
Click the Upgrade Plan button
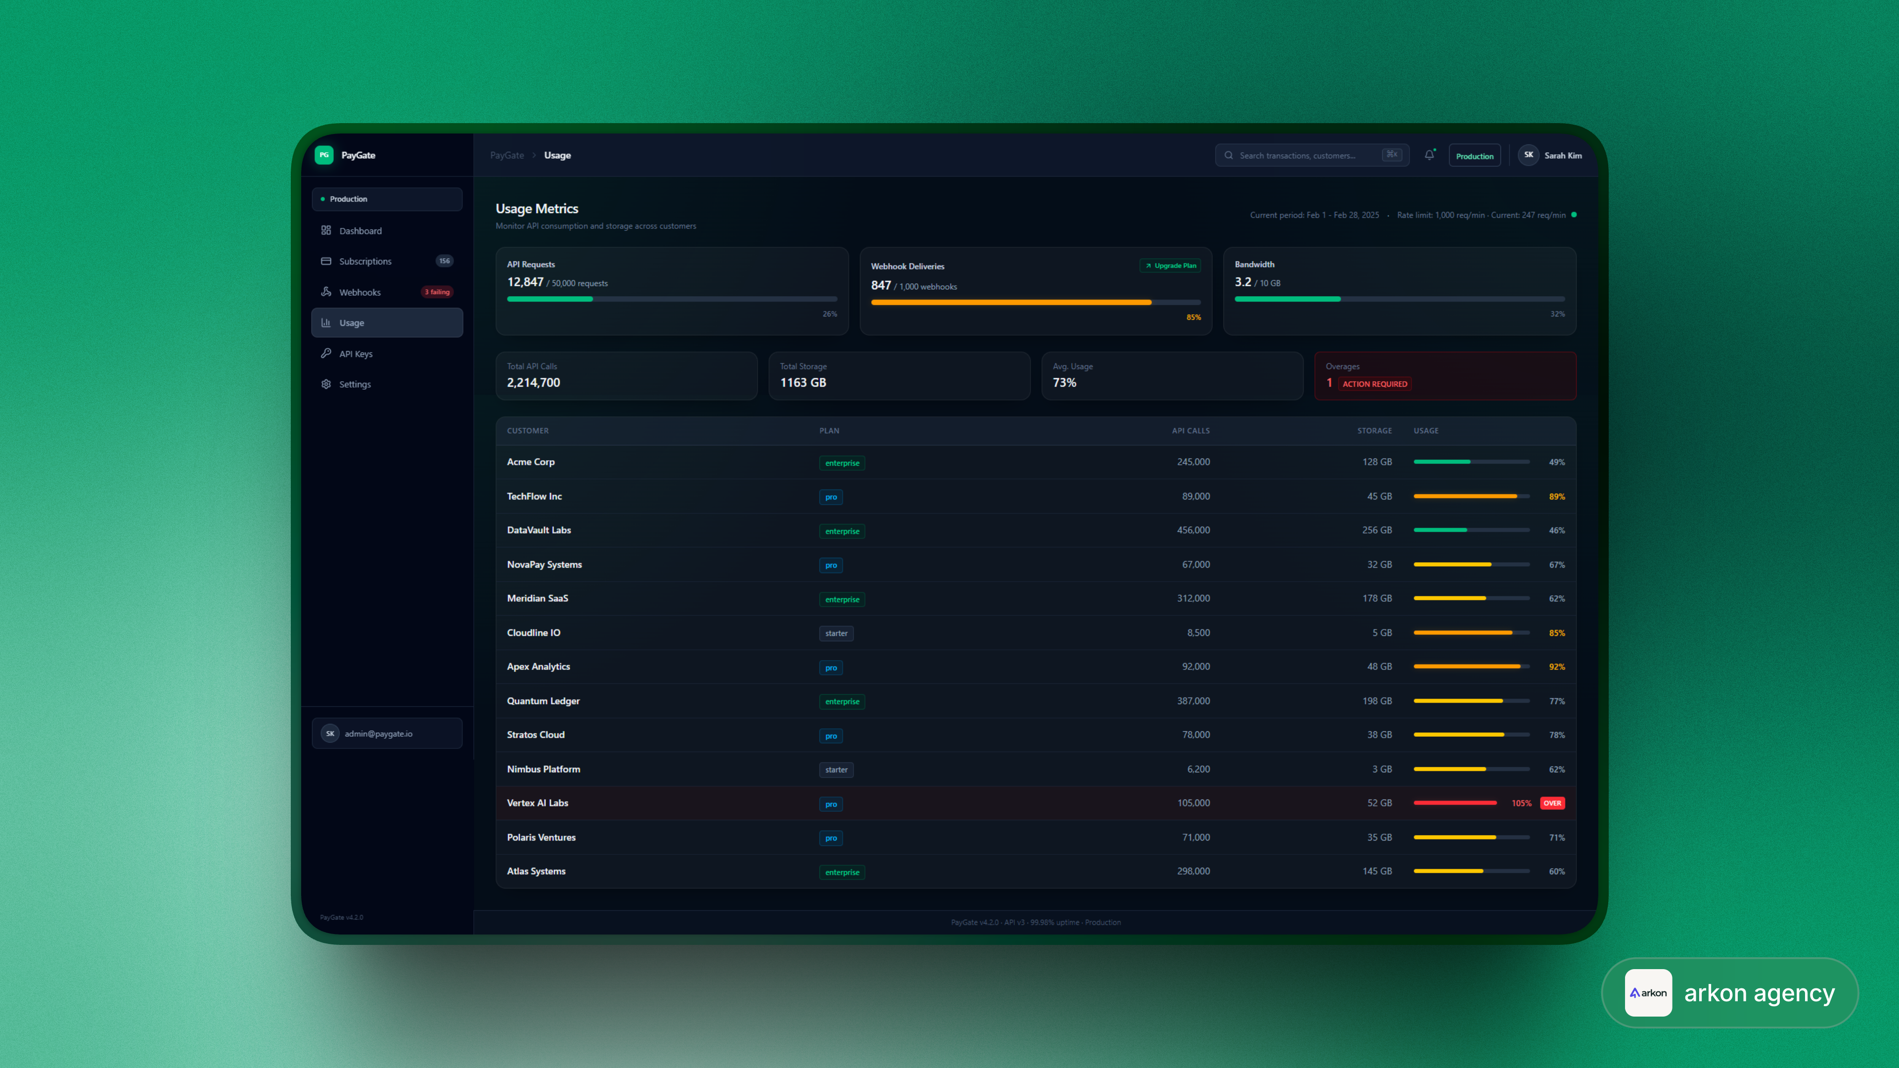point(1171,266)
